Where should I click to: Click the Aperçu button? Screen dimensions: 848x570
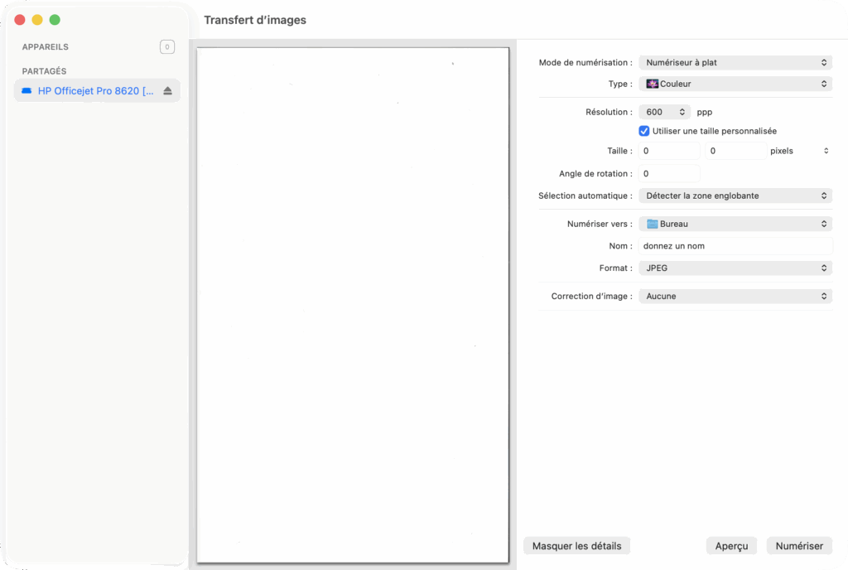coord(731,546)
